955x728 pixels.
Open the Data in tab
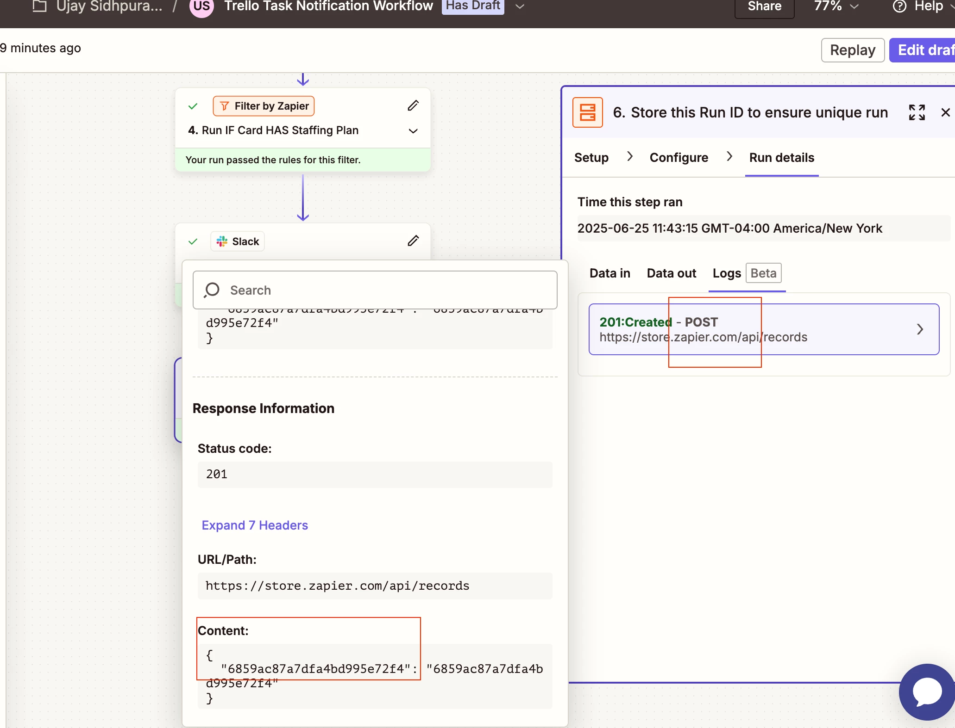[x=609, y=273]
